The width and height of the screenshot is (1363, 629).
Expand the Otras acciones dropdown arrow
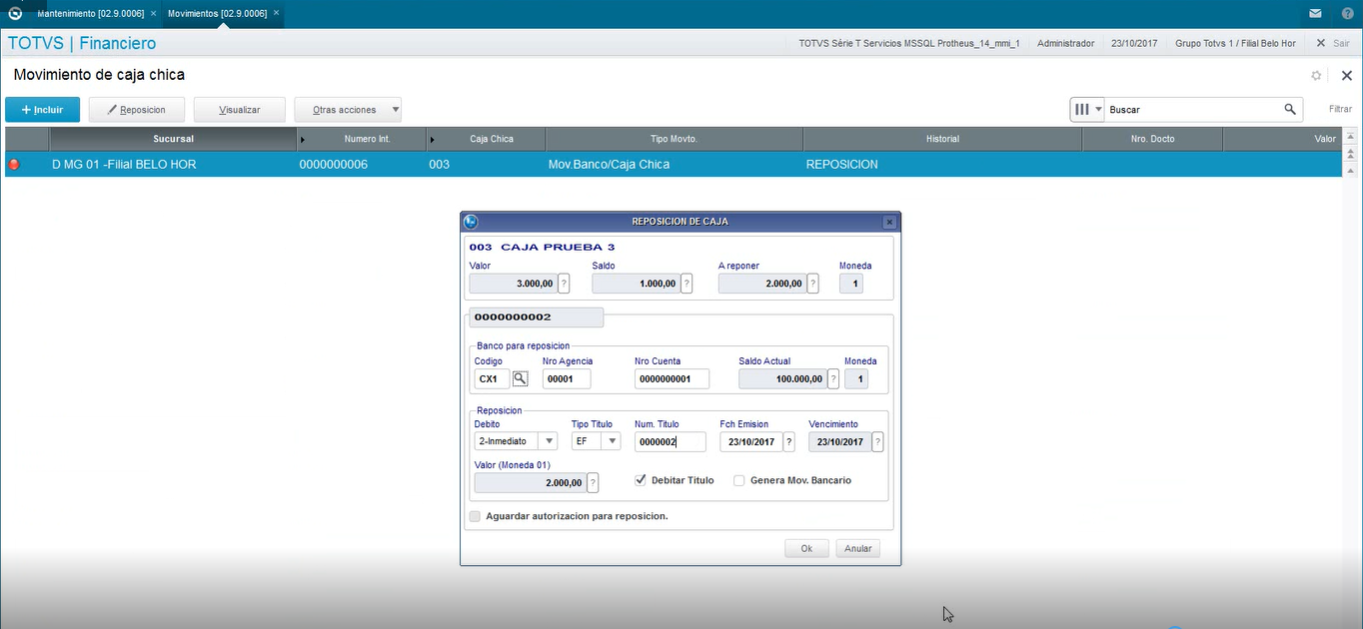pos(396,110)
